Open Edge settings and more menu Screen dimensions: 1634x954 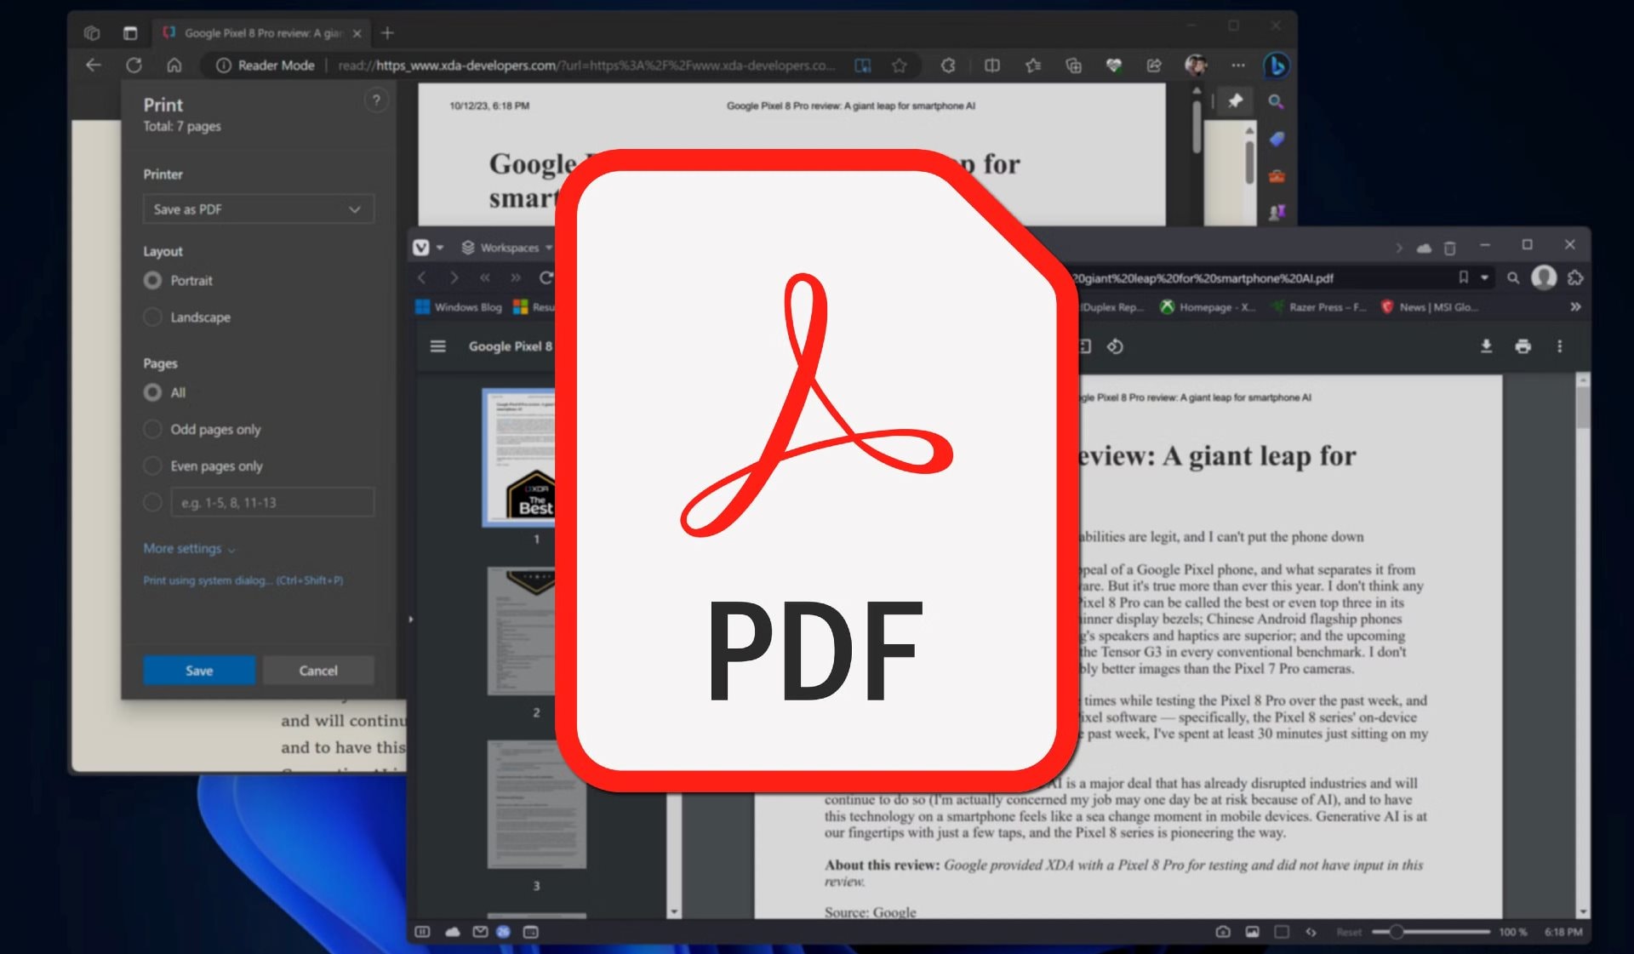click(x=1238, y=66)
